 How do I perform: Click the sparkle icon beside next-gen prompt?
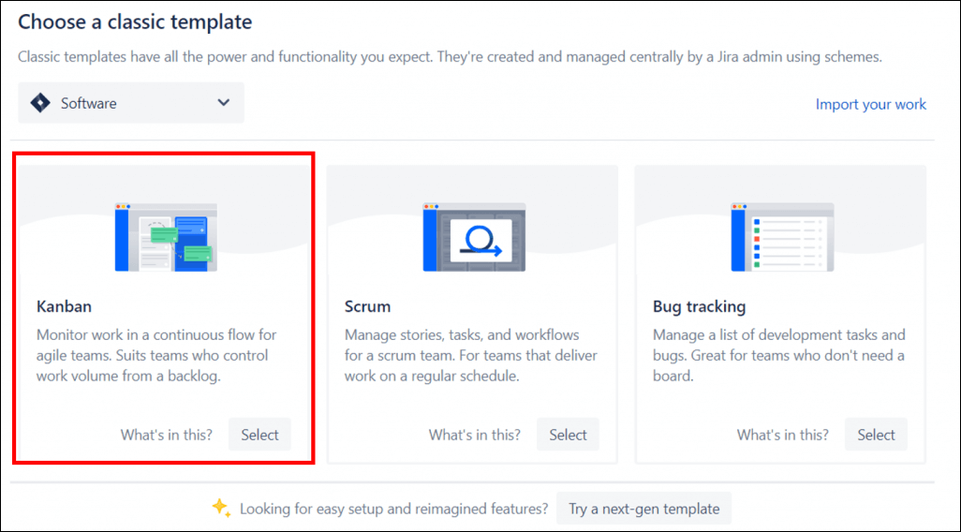click(x=221, y=508)
